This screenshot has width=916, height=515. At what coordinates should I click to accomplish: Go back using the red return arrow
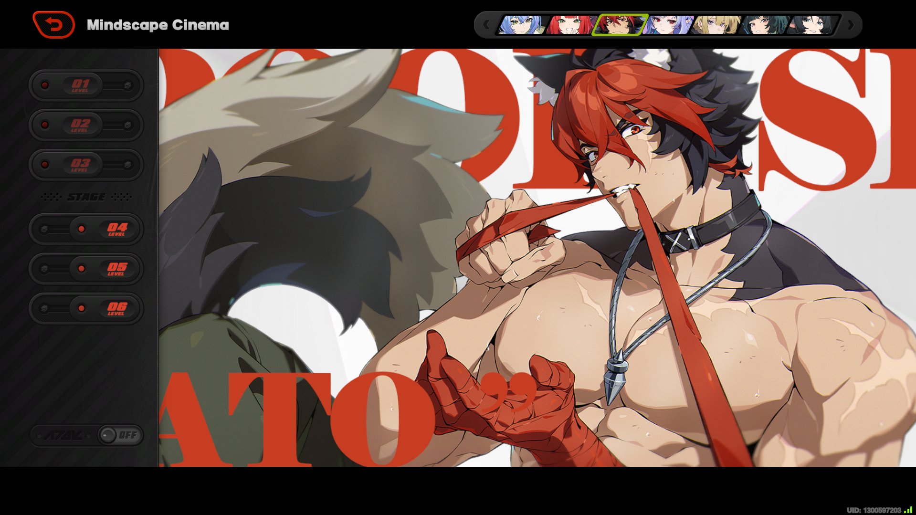[53, 24]
